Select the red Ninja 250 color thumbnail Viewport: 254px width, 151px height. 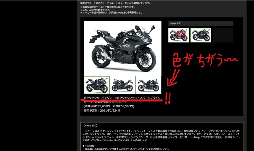click(178, 35)
